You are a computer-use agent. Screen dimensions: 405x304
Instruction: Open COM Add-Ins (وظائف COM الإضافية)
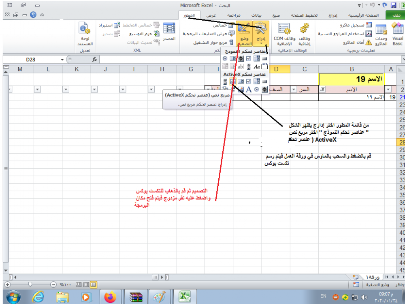pos(284,34)
